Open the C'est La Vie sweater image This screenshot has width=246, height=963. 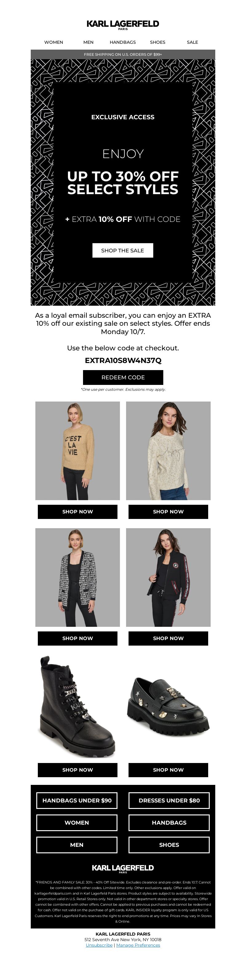[x=78, y=451]
